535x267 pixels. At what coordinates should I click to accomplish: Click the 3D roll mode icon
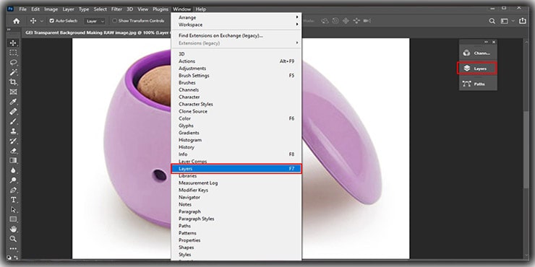[335, 21]
